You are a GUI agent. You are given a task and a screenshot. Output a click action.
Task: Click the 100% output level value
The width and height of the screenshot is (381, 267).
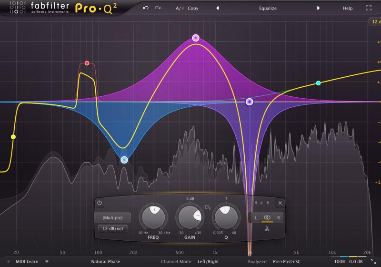point(340,262)
